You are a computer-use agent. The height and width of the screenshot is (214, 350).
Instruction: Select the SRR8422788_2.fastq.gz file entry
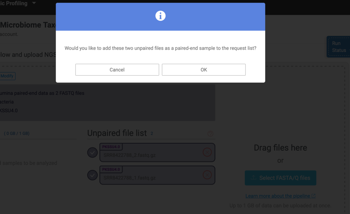pos(157,153)
